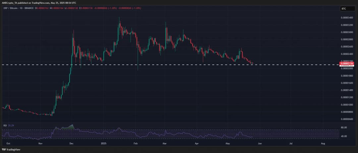Click the Dec label on time axis
358x153 pixels.
point(71,144)
